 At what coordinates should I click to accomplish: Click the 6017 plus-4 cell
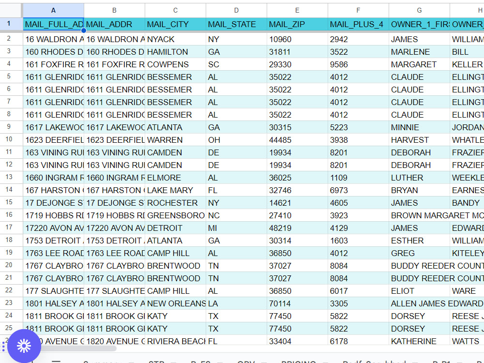[x=358, y=291]
